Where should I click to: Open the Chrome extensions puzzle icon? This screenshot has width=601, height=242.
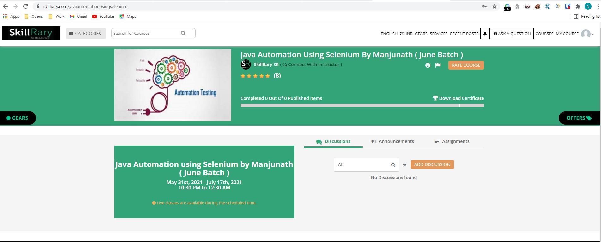[x=578, y=6]
